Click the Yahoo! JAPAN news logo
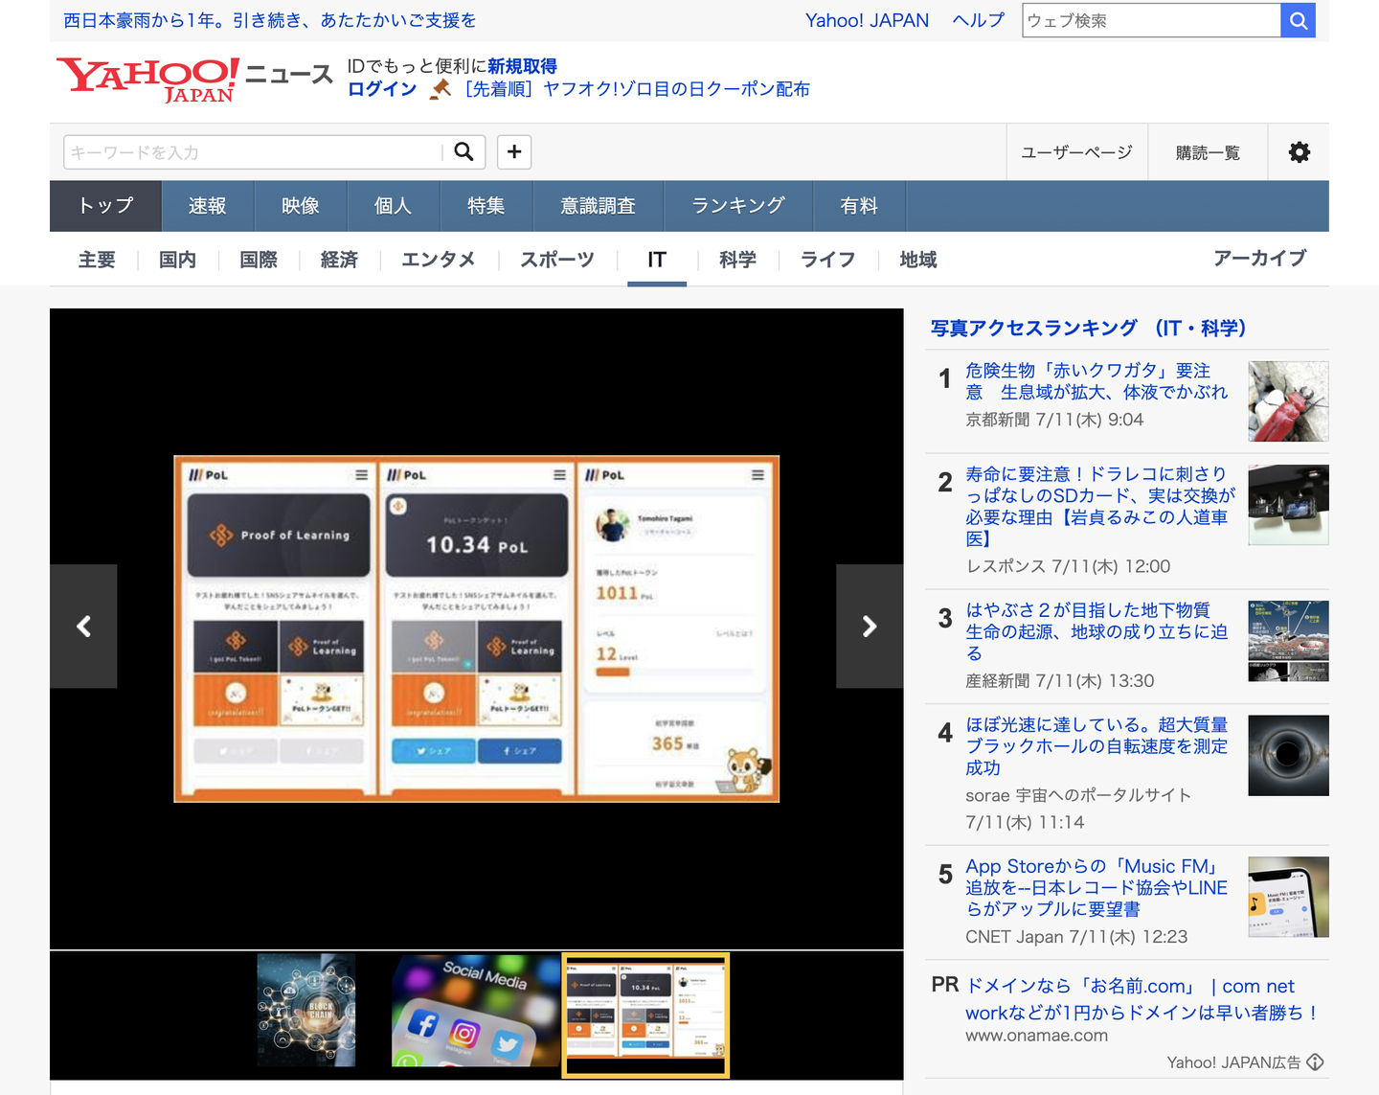1379x1095 pixels. (x=194, y=80)
